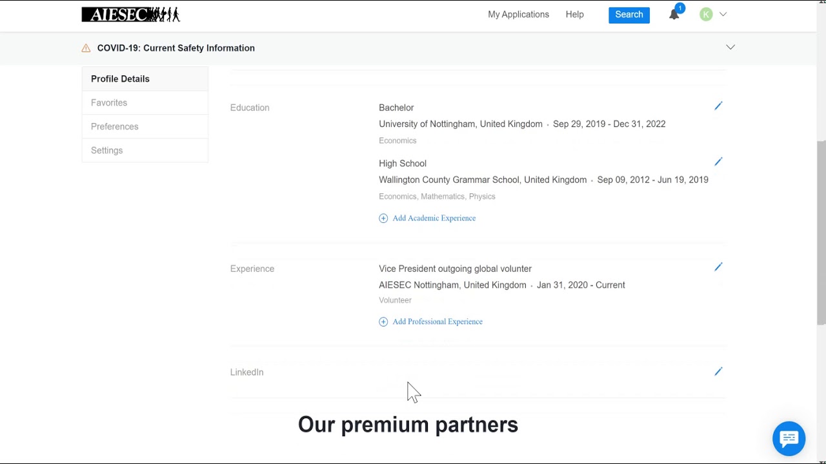The width and height of the screenshot is (826, 464).
Task: Click the COVID-19 warning triangle icon
Action: click(86, 48)
